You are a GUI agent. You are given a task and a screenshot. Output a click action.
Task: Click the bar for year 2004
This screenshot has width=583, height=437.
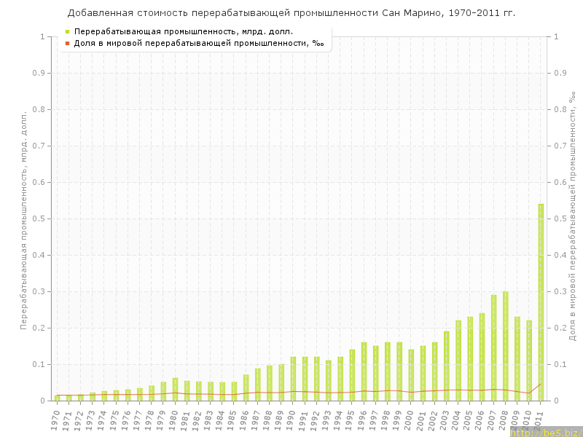[458, 361]
